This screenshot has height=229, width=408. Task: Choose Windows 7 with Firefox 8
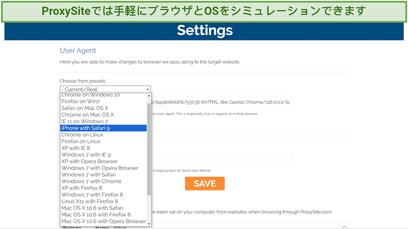tap(104, 195)
